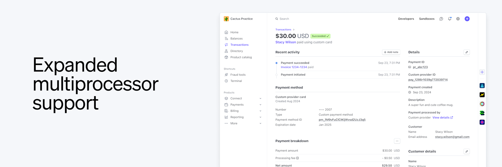Click the Directory person icon
This screenshot has width=502, height=167.
pos(226,51)
